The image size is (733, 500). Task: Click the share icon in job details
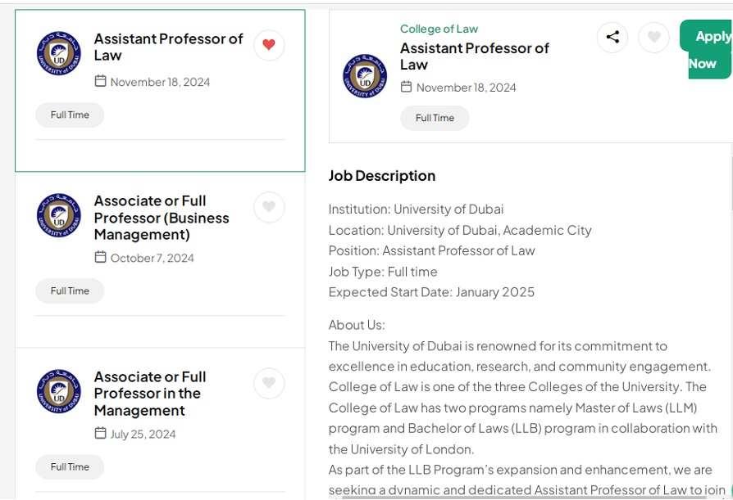(612, 37)
